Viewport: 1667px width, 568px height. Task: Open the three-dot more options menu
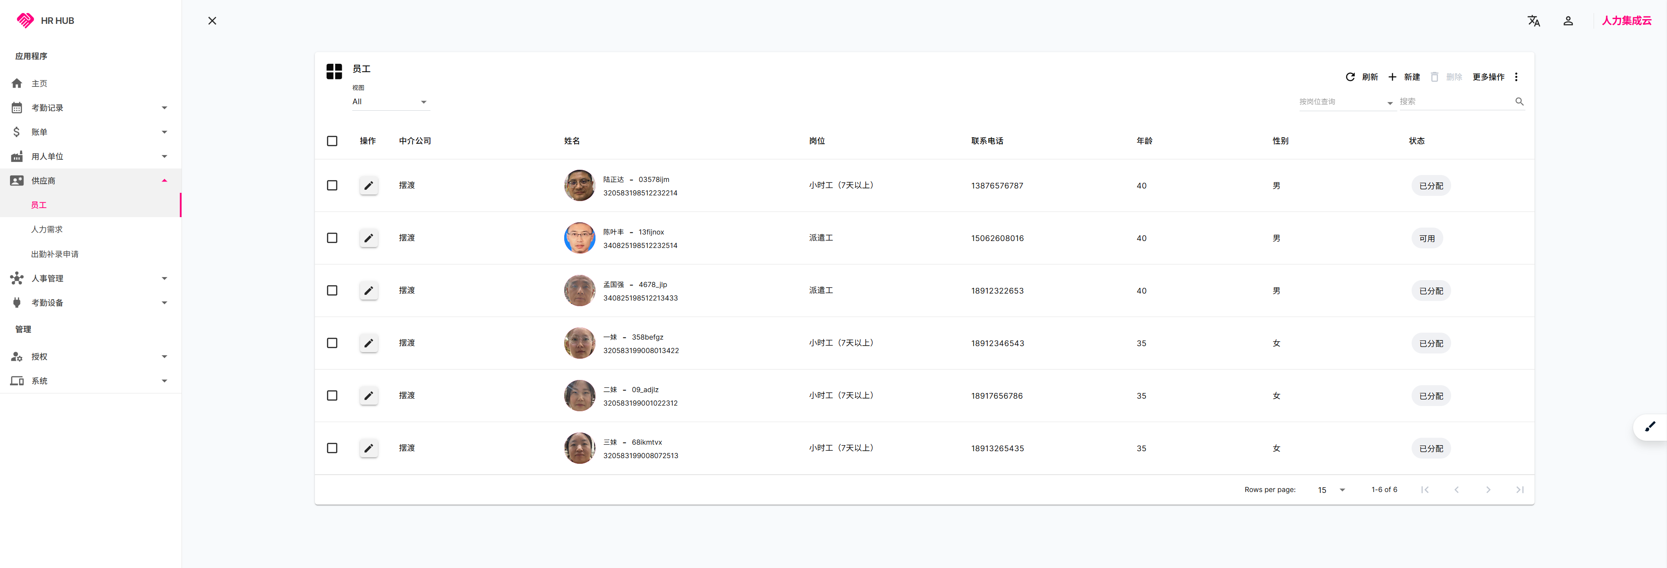pos(1515,77)
